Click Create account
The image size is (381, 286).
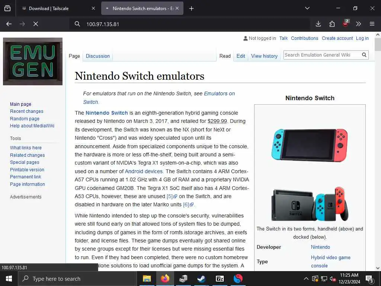pyautogui.click(x=337, y=38)
